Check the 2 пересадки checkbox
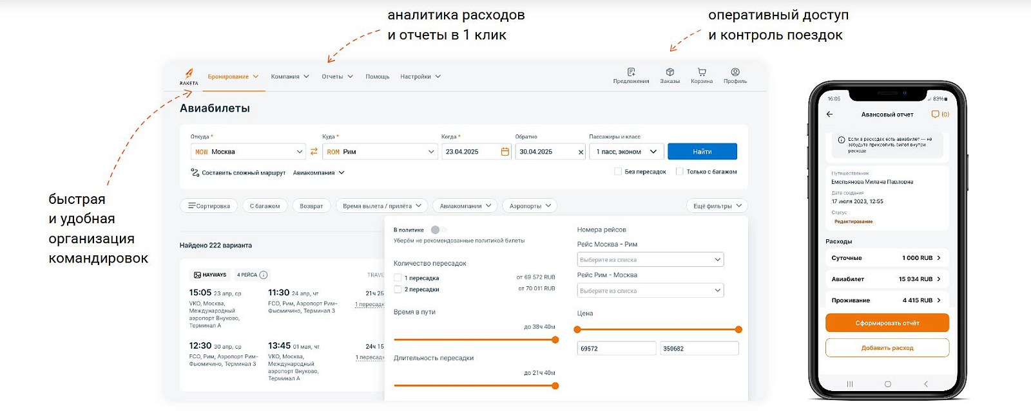 pyautogui.click(x=398, y=289)
